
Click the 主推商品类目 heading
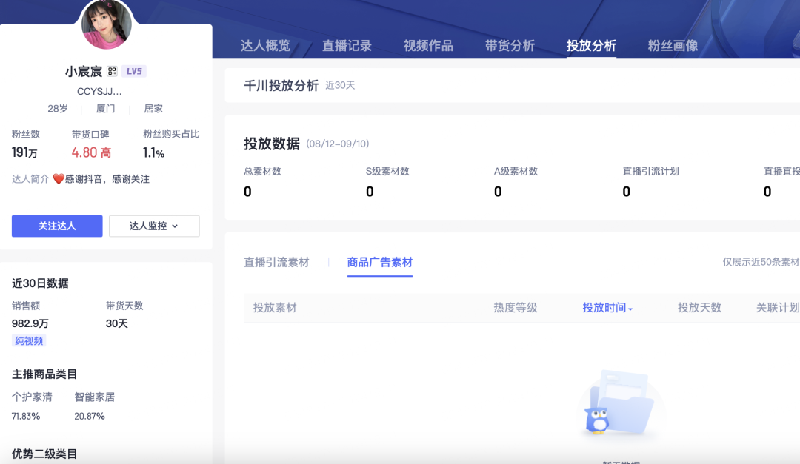coord(44,374)
